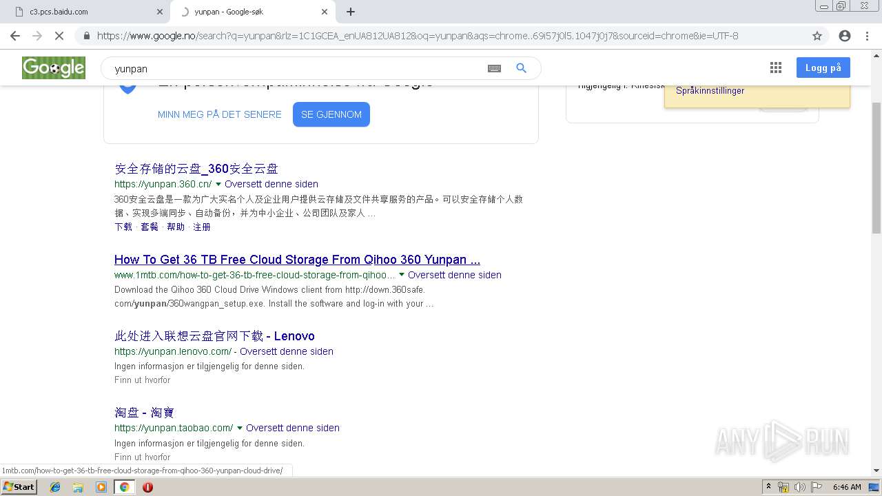Click the vertical scrollbar thumb
This screenshot has height=496, width=882.
[876, 167]
